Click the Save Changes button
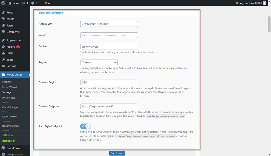Image resolution: width=271 pixels, height=156 pixels. click(117, 153)
